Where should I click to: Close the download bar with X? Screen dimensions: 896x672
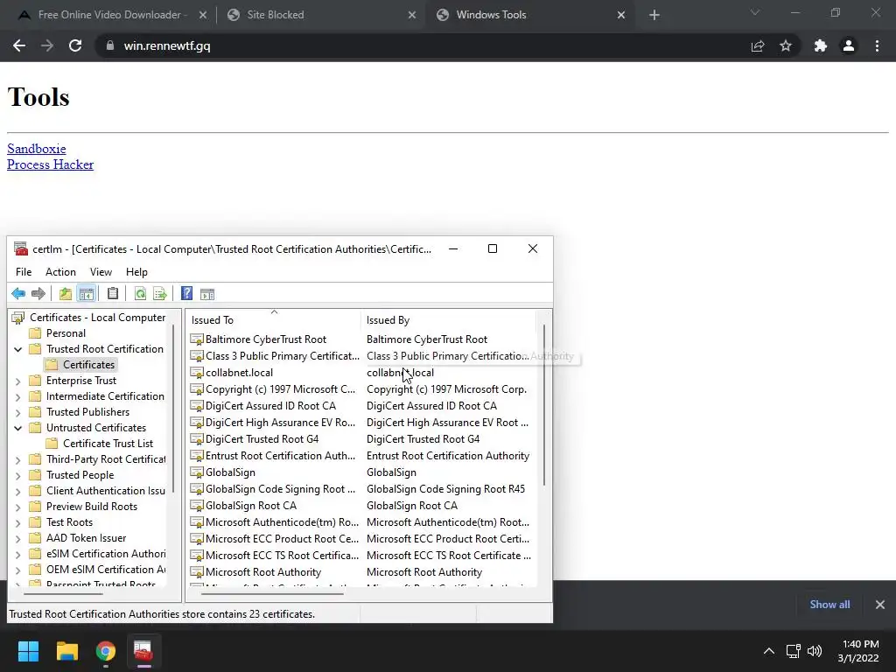click(x=880, y=604)
